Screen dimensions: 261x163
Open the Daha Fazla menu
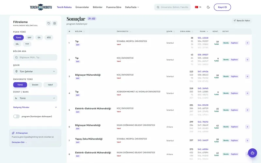point(132,7)
